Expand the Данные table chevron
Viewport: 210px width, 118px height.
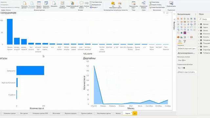point(199,24)
